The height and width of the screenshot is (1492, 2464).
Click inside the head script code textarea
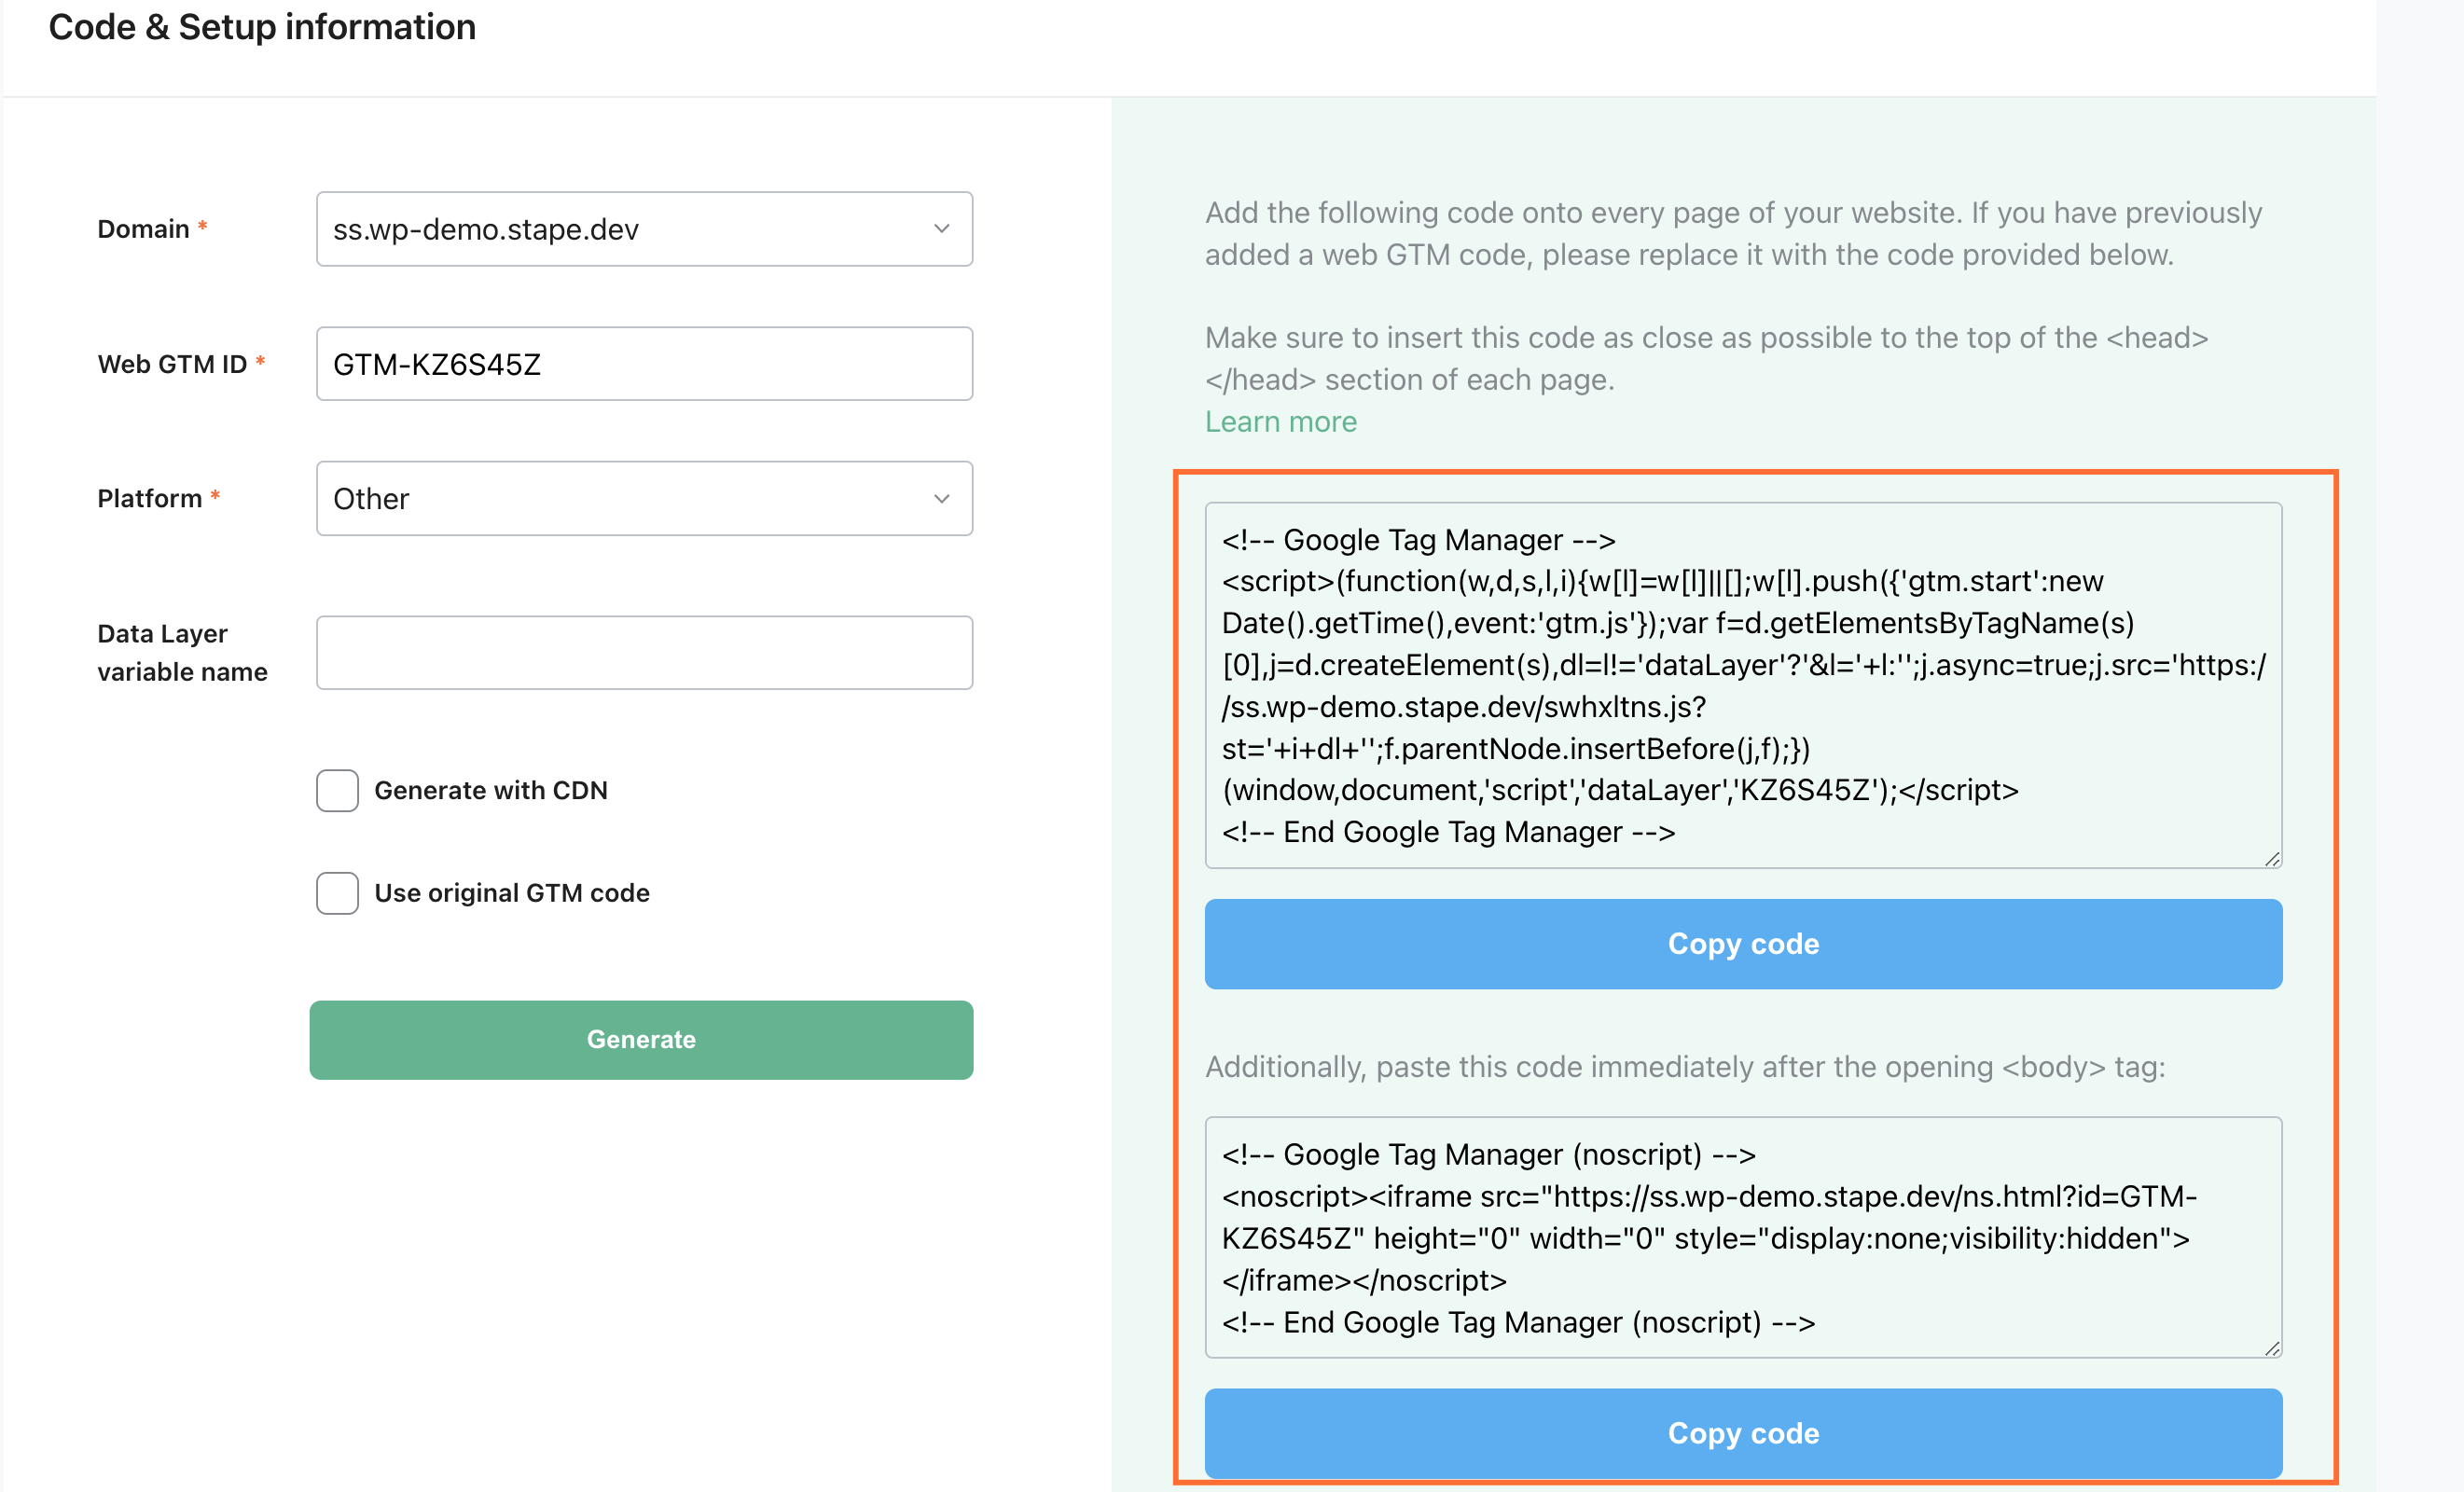[x=1743, y=686]
